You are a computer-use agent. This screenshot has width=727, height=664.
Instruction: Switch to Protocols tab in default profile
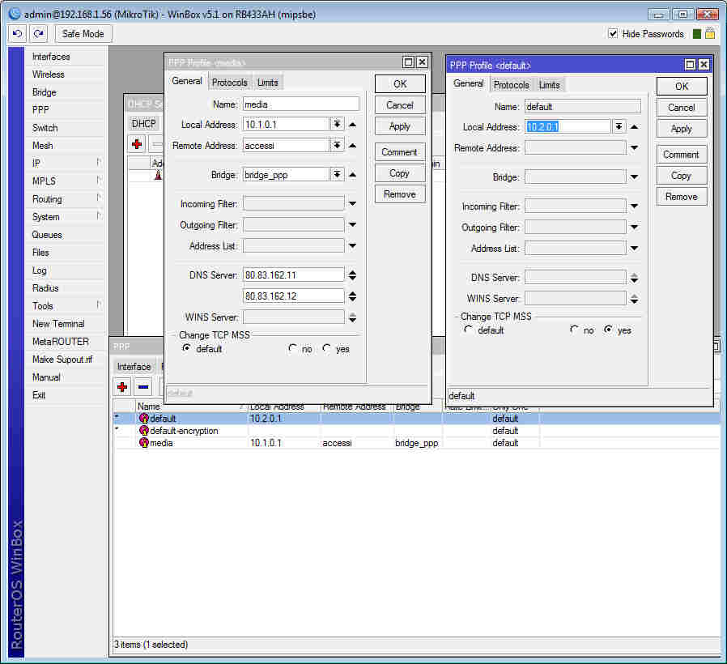(511, 85)
